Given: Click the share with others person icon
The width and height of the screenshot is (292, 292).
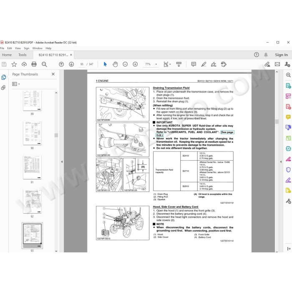Looking at the screenshot, I should [287, 64].
